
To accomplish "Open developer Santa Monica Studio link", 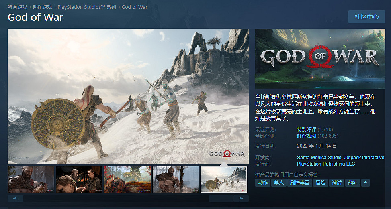I will [x=319, y=158].
